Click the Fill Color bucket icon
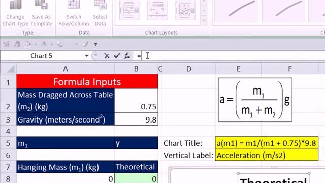The width and height of the screenshot is (325, 183). (28, 44)
